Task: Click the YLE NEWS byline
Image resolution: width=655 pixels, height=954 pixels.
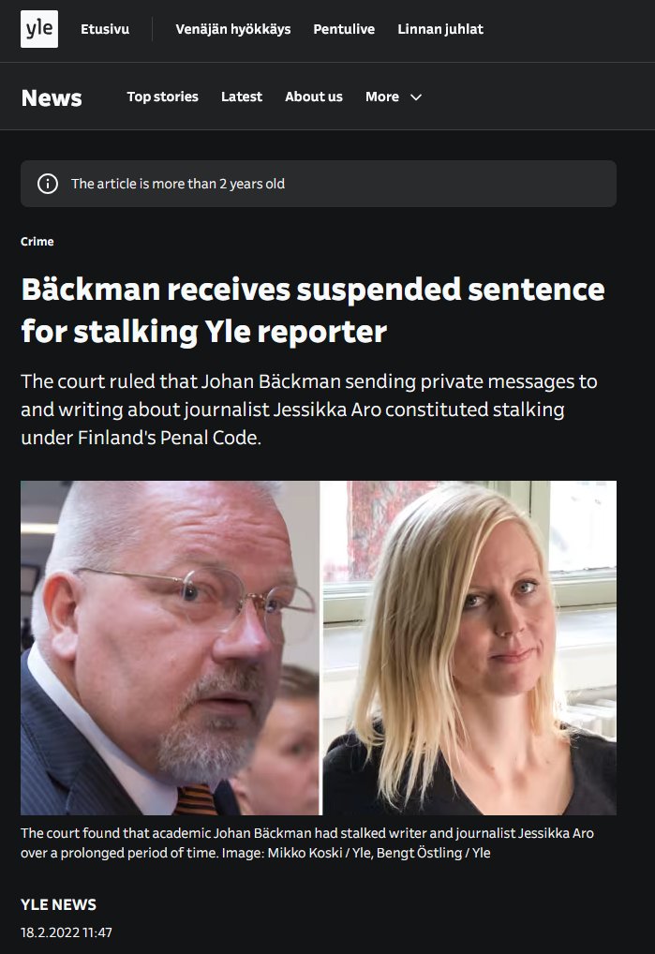Action: (x=58, y=904)
